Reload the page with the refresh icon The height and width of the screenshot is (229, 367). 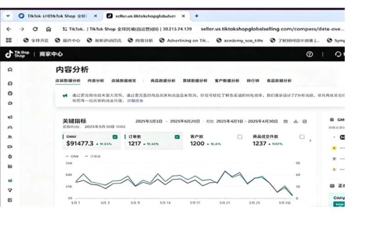click(x=35, y=29)
